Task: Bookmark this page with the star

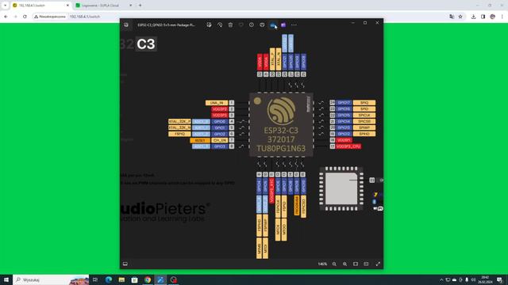Action: [460, 17]
